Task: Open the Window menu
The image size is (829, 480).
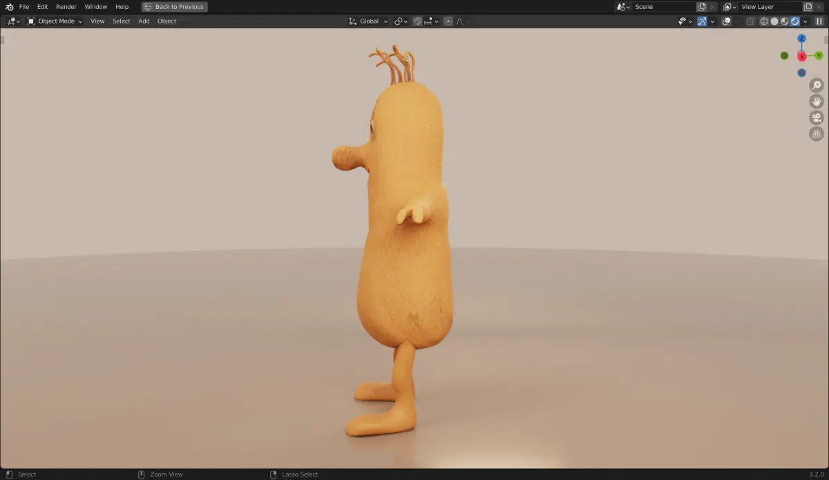Action: tap(96, 6)
